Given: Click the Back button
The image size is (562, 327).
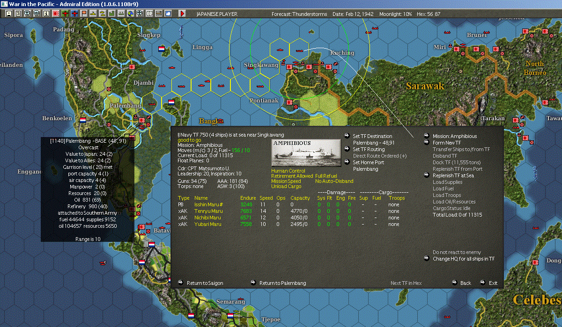Looking at the screenshot, I should point(466,283).
